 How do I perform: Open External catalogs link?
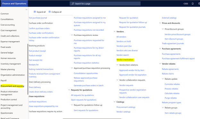(x=169, y=18)
